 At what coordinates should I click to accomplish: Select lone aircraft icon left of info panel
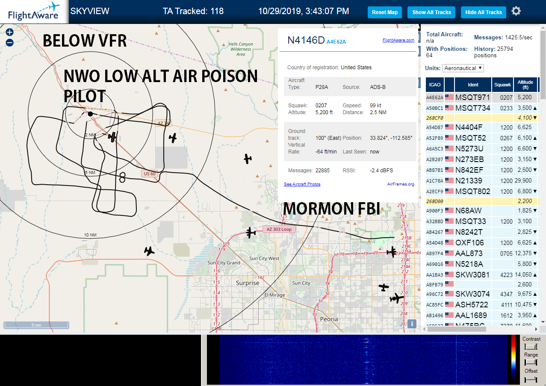pos(248,159)
